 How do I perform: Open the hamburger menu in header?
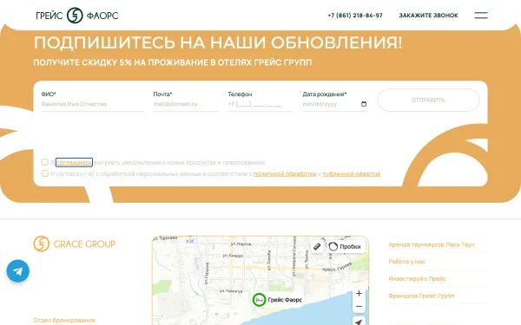point(481,16)
